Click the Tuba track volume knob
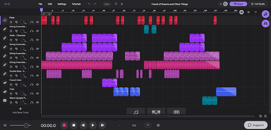Viewport: 271px width, 130px height. point(23,94)
